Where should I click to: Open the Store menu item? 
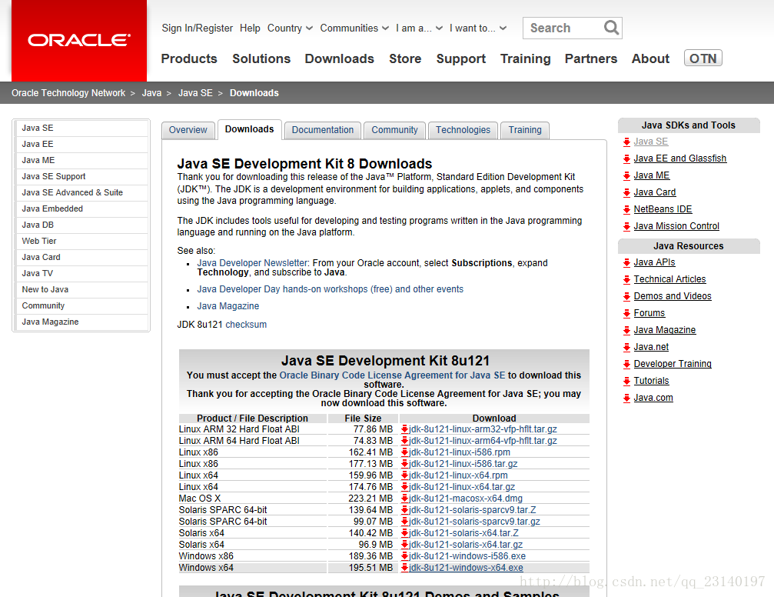pyautogui.click(x=405, y=58)
